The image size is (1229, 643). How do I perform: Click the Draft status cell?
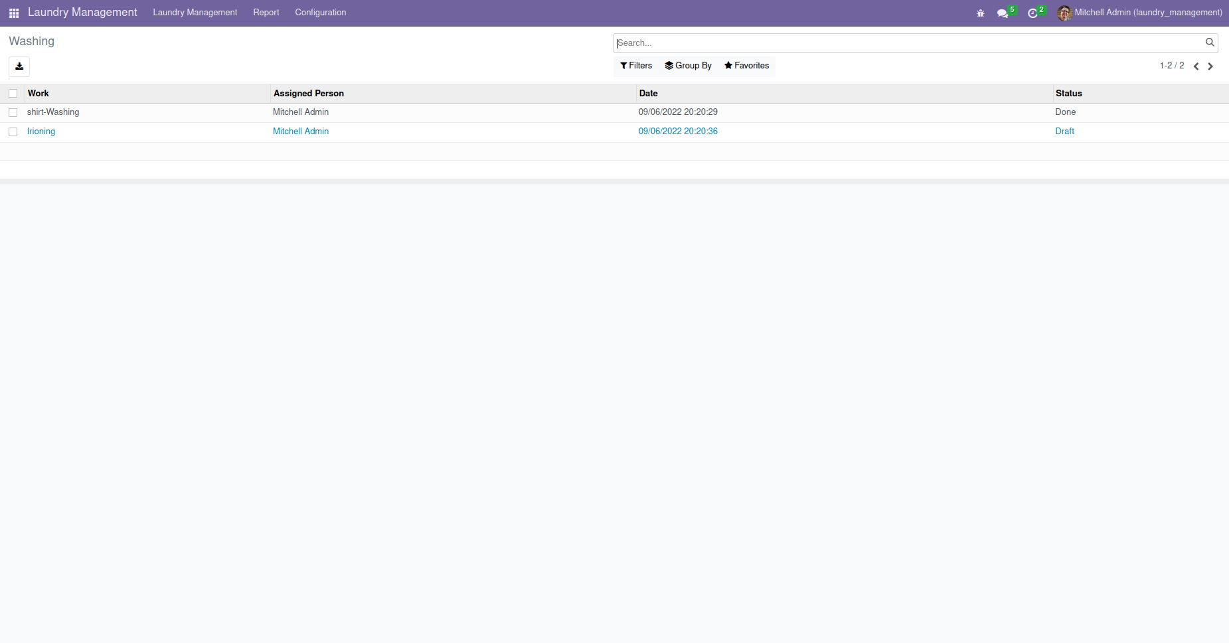[x=1065, y=132]
